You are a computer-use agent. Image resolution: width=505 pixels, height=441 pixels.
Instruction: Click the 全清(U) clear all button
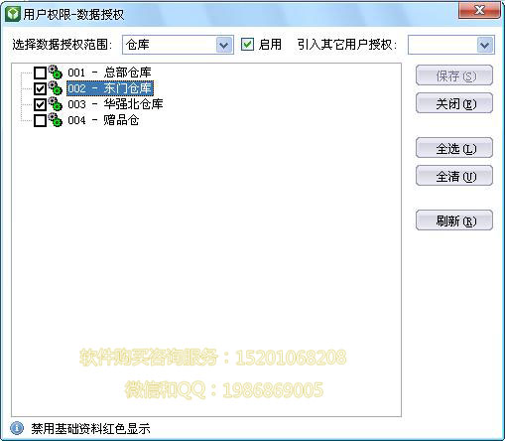coord(454,176)
